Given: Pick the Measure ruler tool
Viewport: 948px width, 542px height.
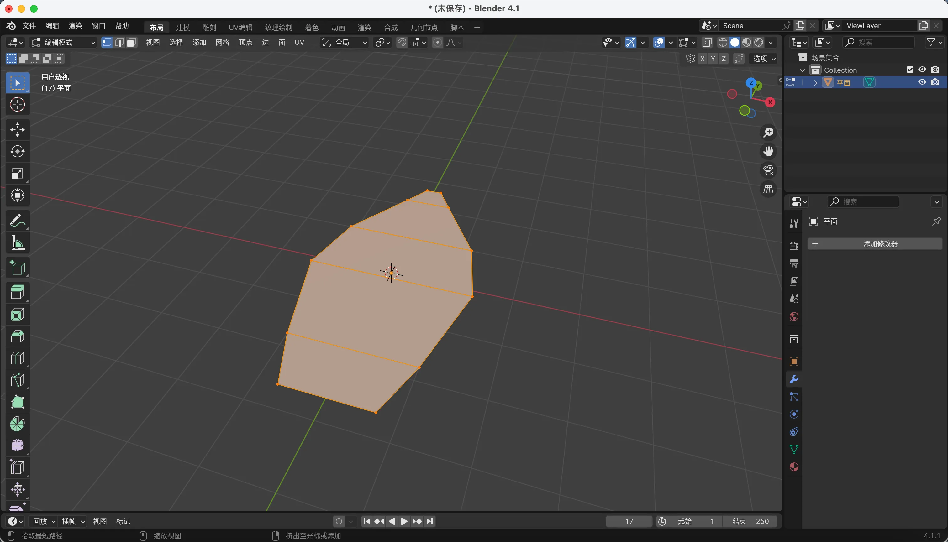Looking at the screenshot, I should pyautogui.click(x=17, y=243).
